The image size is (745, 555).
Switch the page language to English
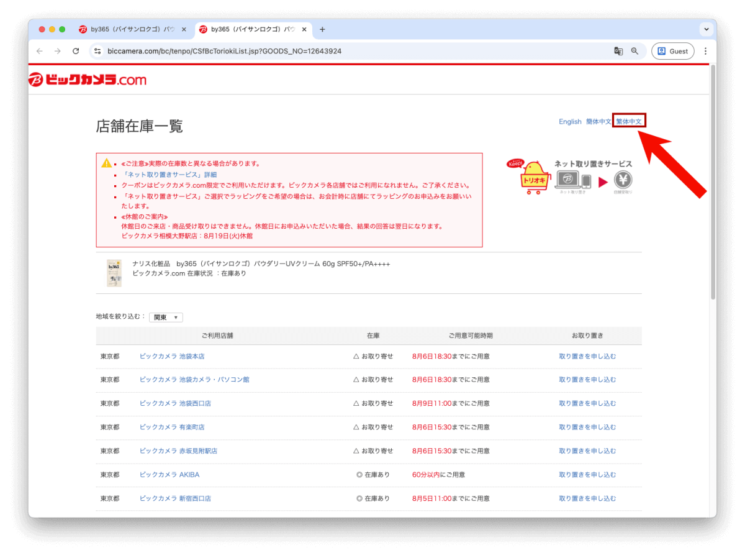pos(570,122)
